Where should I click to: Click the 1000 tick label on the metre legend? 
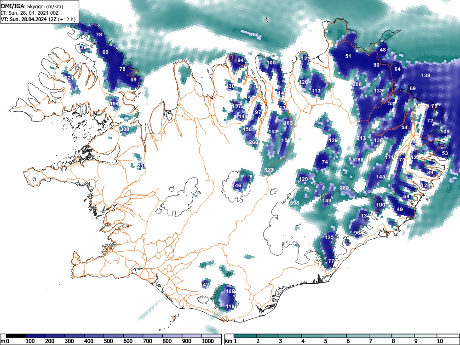pos(208,341)
